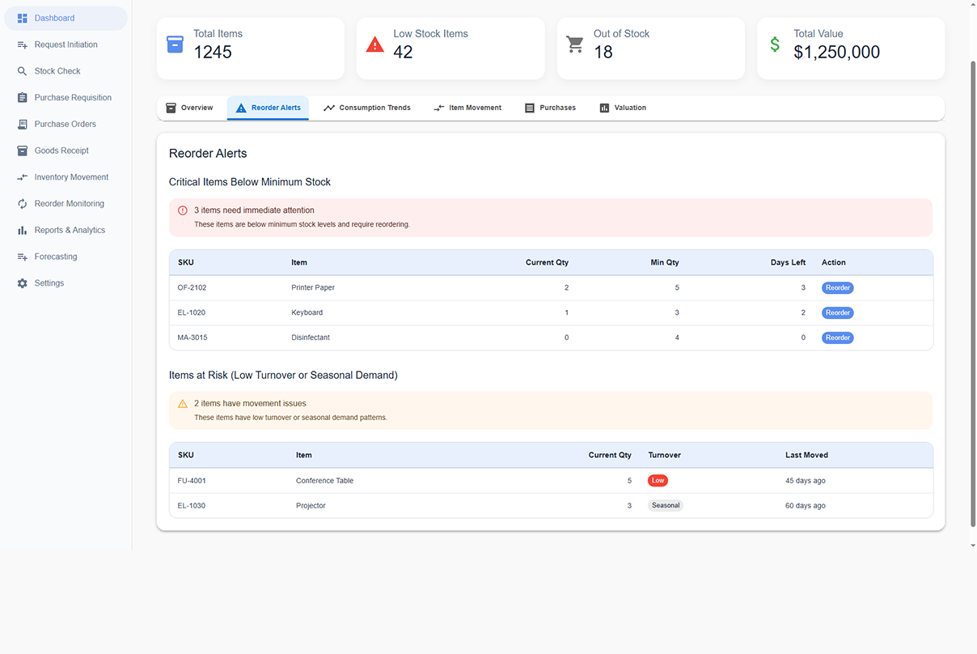The height and width of the screenshot is (654, 977).
Task: Click the Low turnover badge for Conference Table
Action: point(658,481)
